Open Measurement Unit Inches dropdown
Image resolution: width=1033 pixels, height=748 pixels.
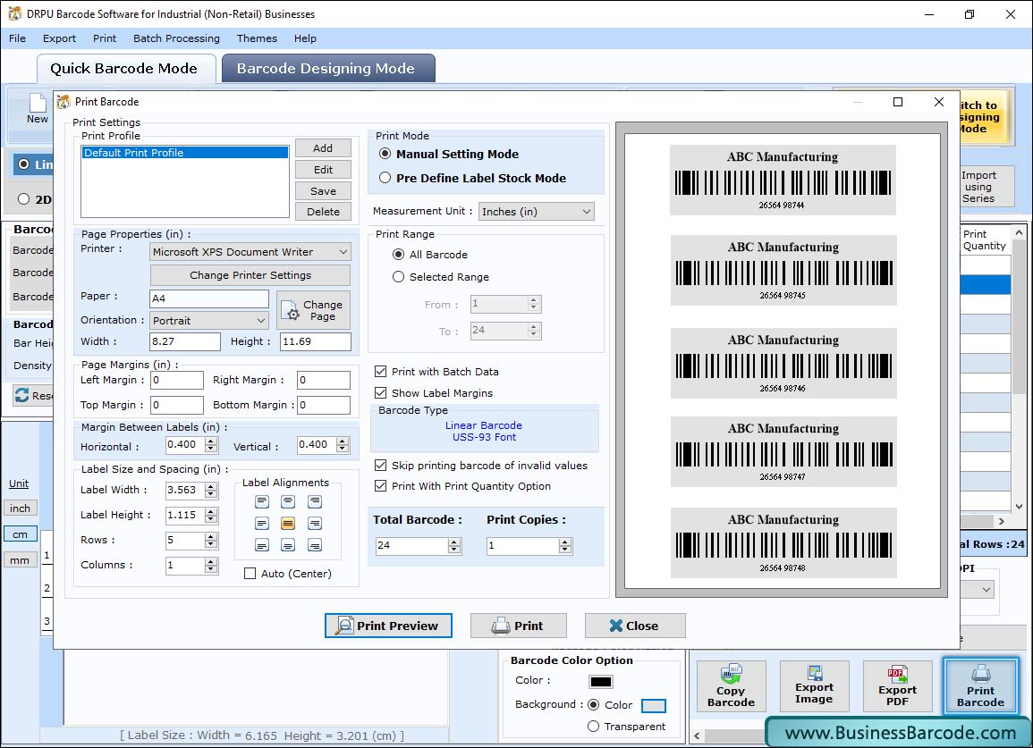pyautogui.click(x=537, y=212)
